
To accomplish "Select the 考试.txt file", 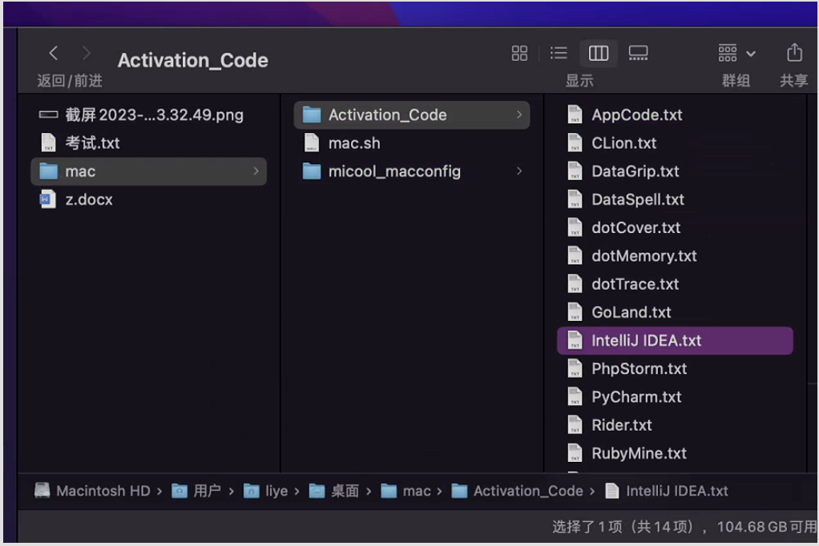I will pos(92,143).
